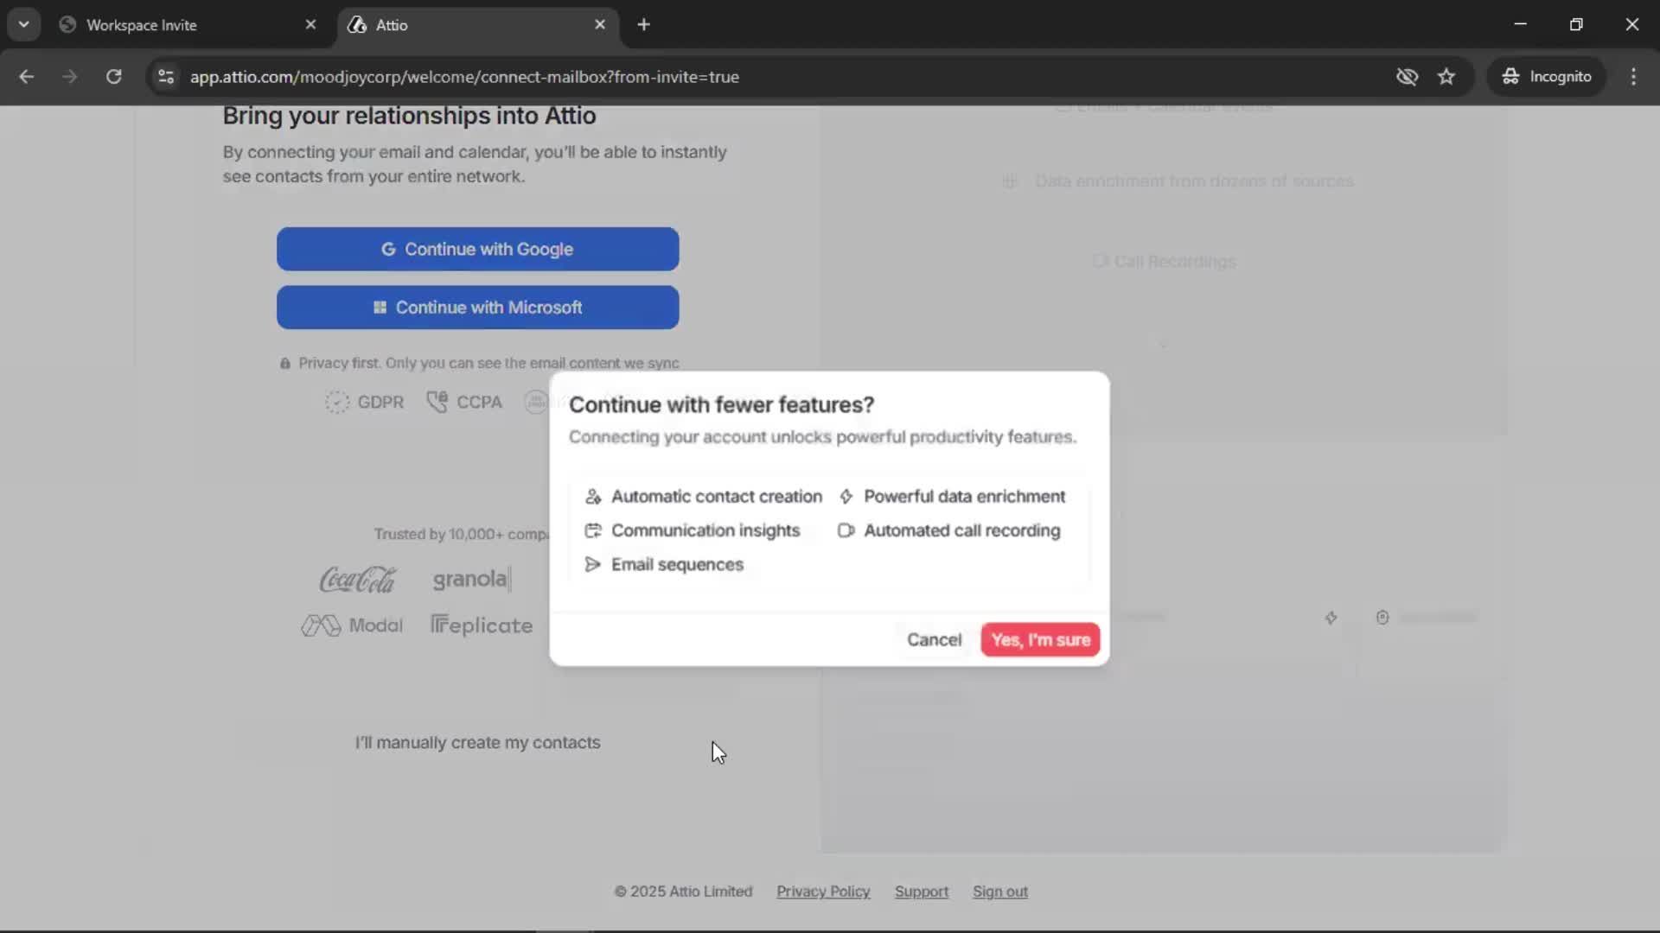Open the tab search dropdown
The image size is (1660, 933).
[24, 24]
